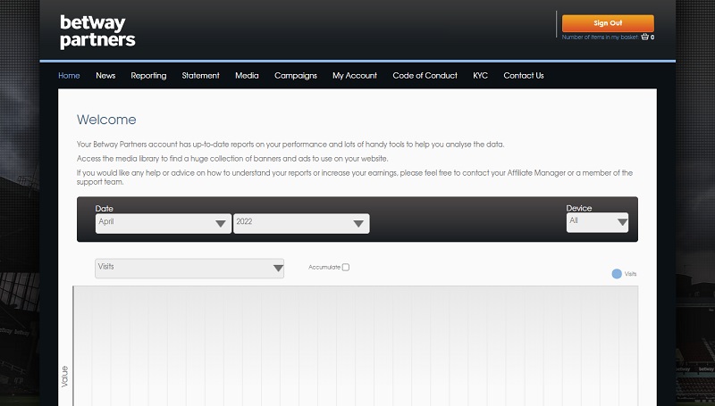Click the orange Sign Out button
The height and width of the screenshot is (406, 715).
pos(608,23)
